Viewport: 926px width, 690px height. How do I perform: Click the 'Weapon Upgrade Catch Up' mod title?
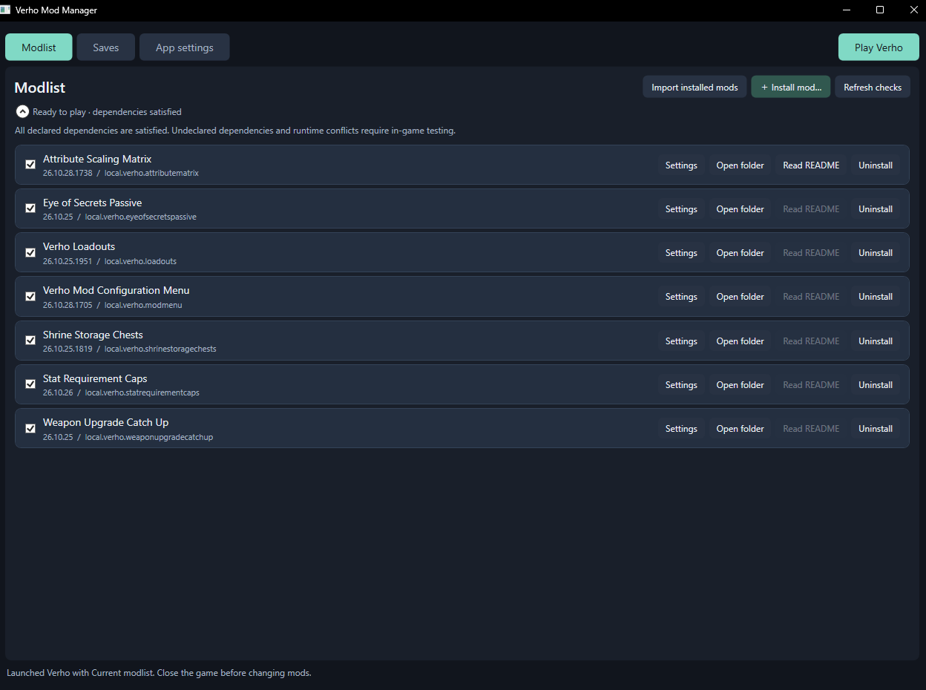tap(106, 422)
